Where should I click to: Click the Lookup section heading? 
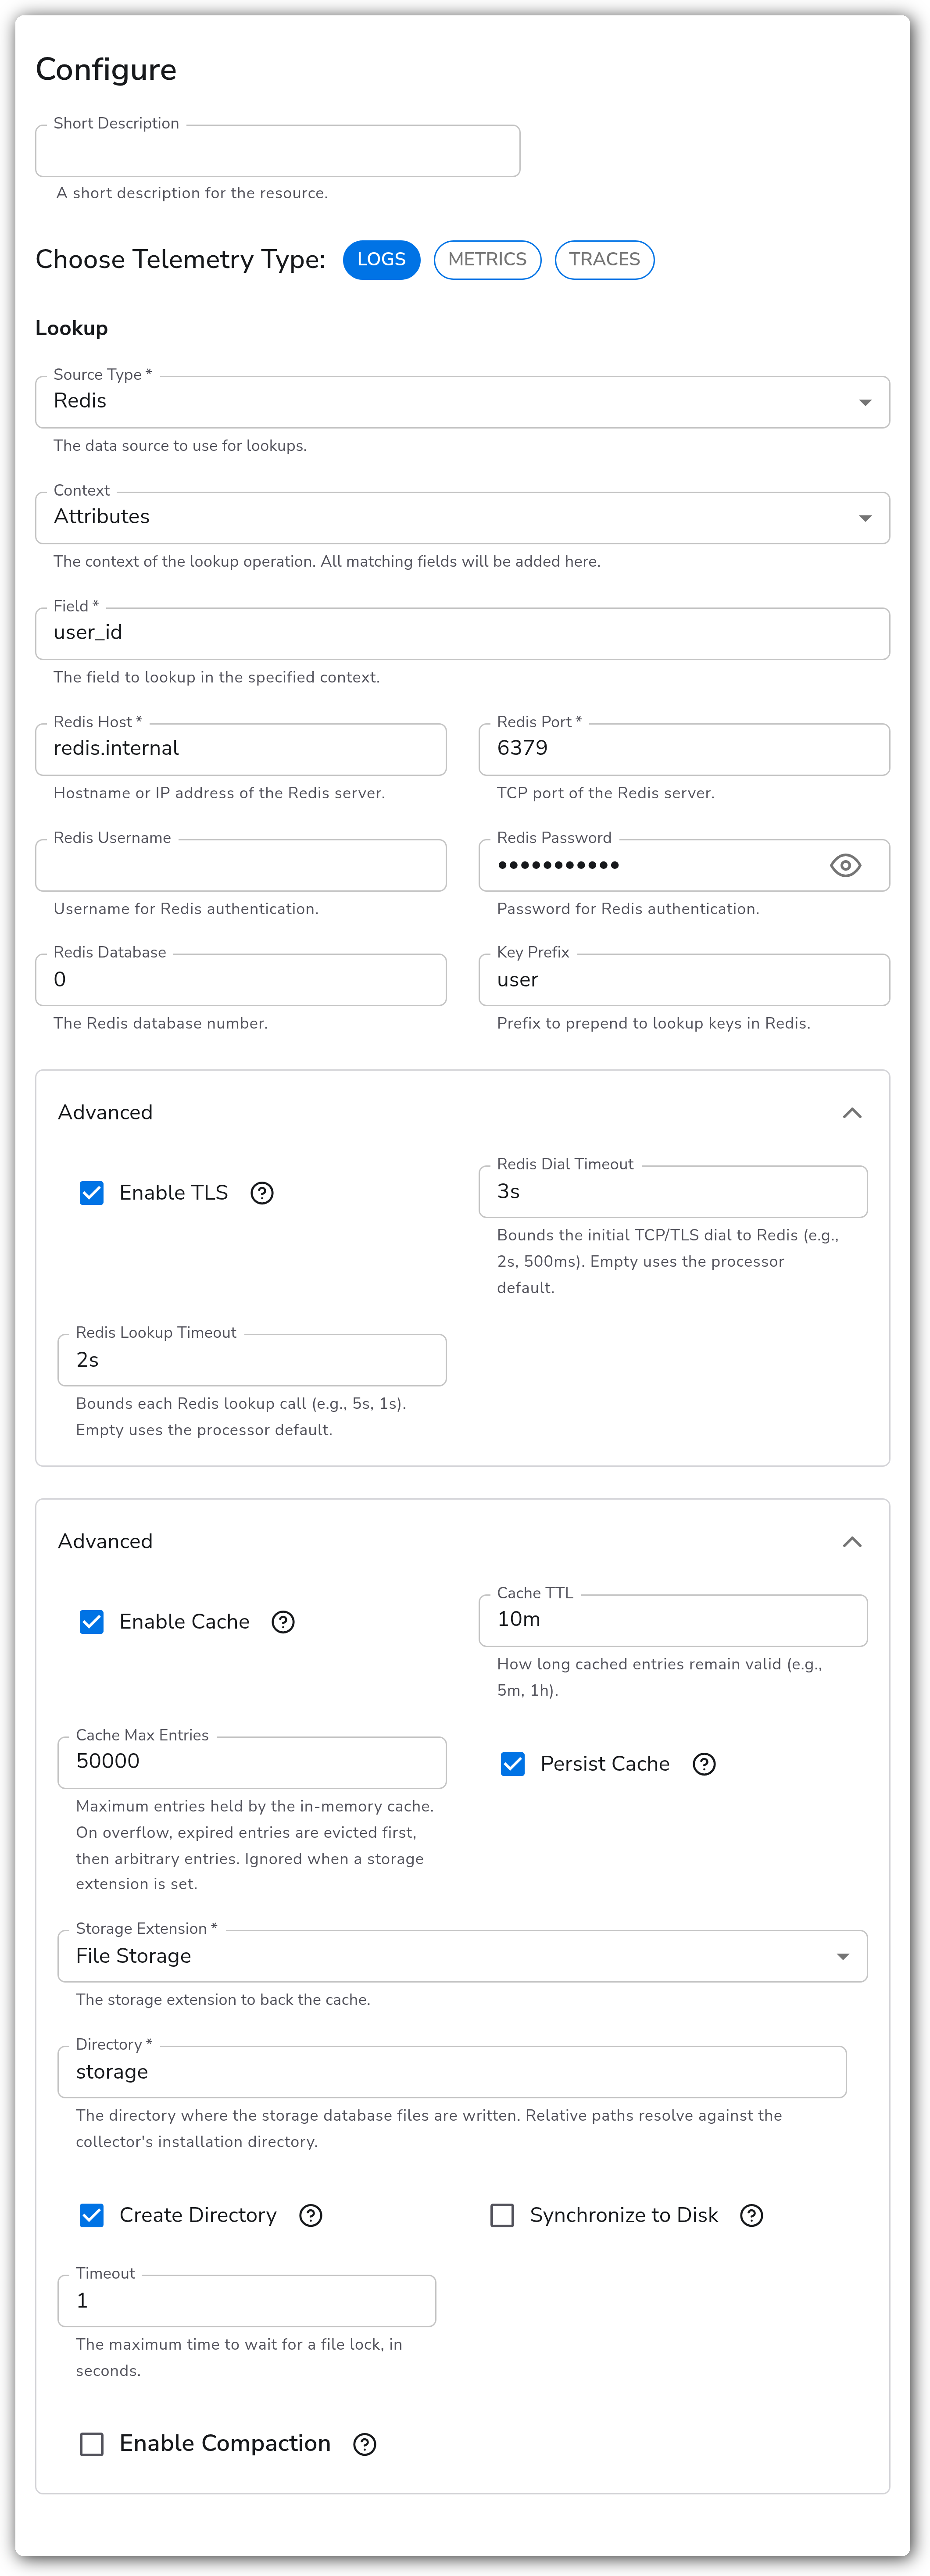pyautogui.click(x=72, y=328)
